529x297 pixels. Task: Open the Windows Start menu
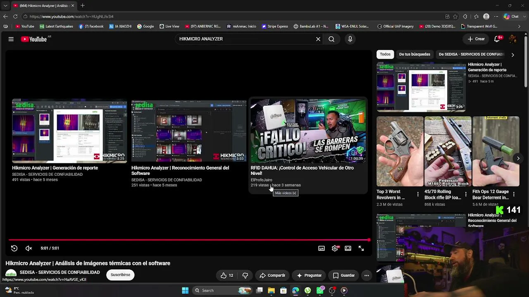coord(185,290)
